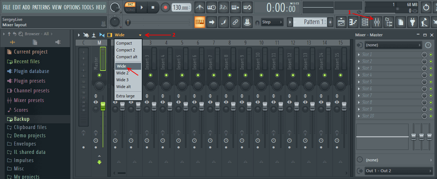Select Extra large from layout menu
Image resolution: width=437 pixels, height=179 pixels.
[x=125, y=96]
